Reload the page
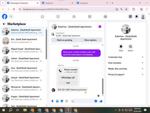The image size is (150, 113). [14, 9]
